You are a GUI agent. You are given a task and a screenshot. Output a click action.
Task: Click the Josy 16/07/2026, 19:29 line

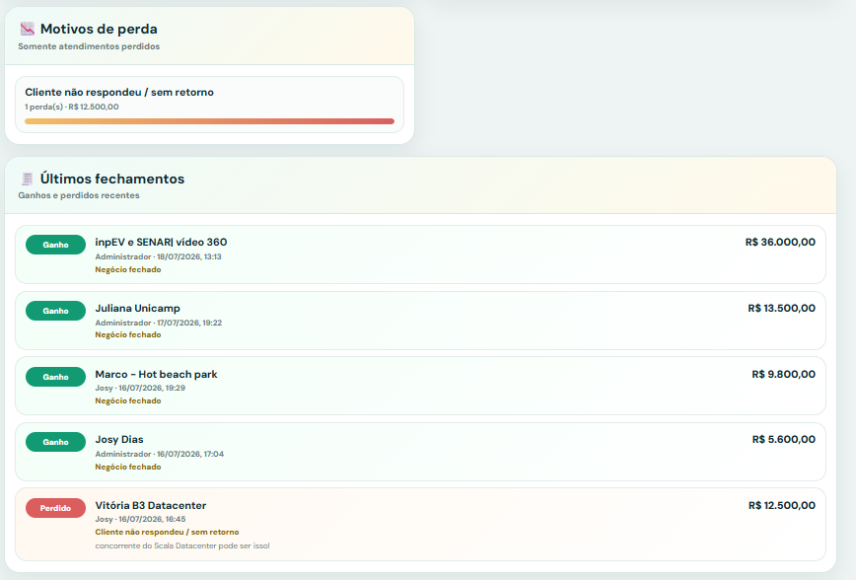pyautogui.click(x=140, y=388)
